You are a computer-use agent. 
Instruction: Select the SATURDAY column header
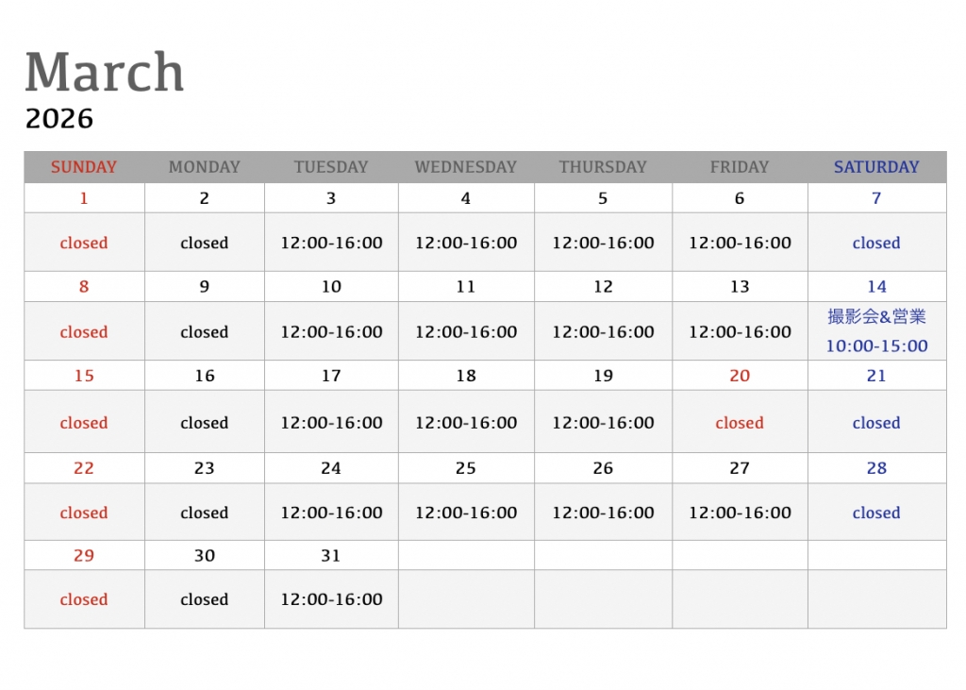click(875, 167)
